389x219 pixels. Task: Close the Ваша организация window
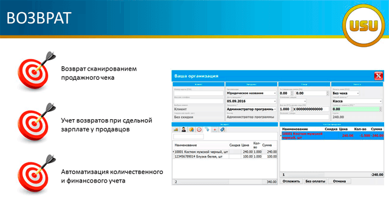point(379,75)
